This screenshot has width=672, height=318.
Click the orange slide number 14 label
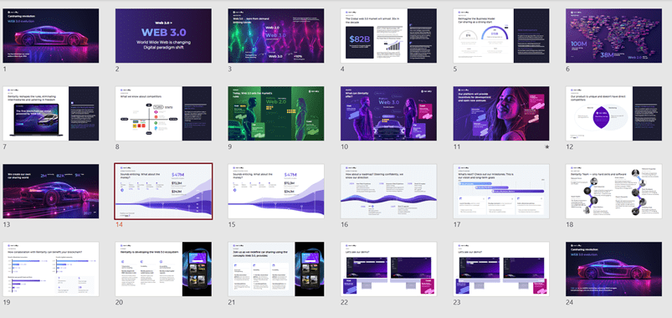point(119,224)
